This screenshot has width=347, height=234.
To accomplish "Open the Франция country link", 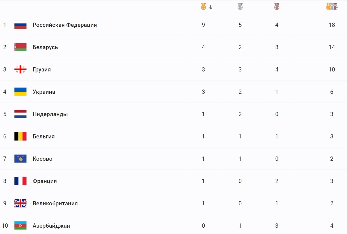I will click(x=45, y=181).
